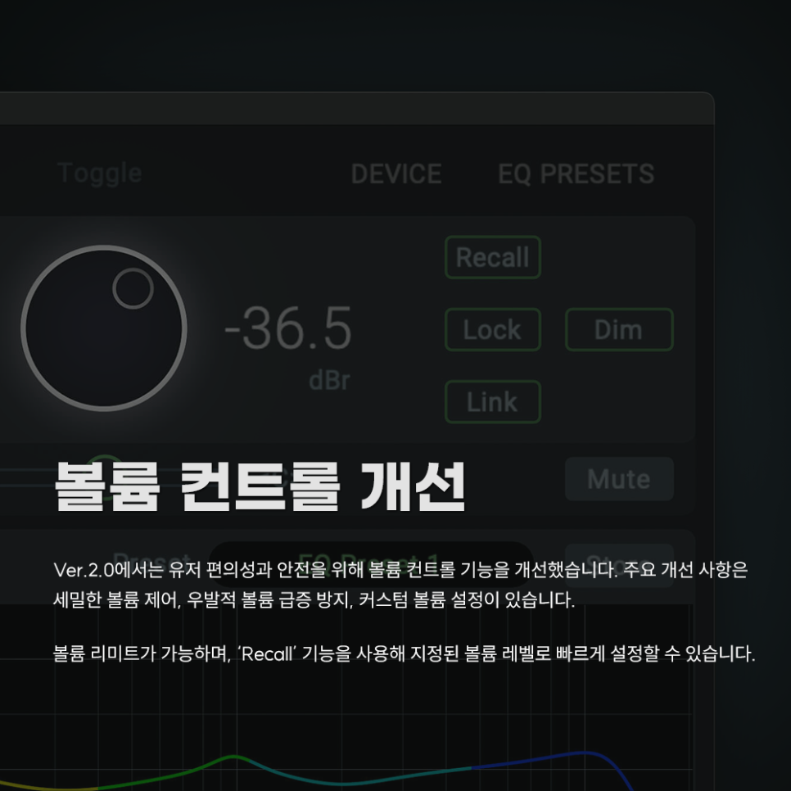Mute the audio output
Screen dimensions: 791x791
coord(619,479)
